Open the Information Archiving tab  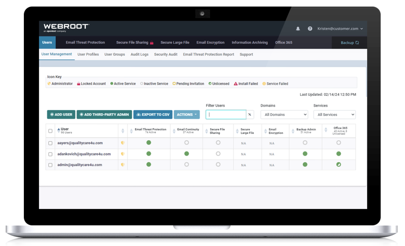click(x=249, y=43)
